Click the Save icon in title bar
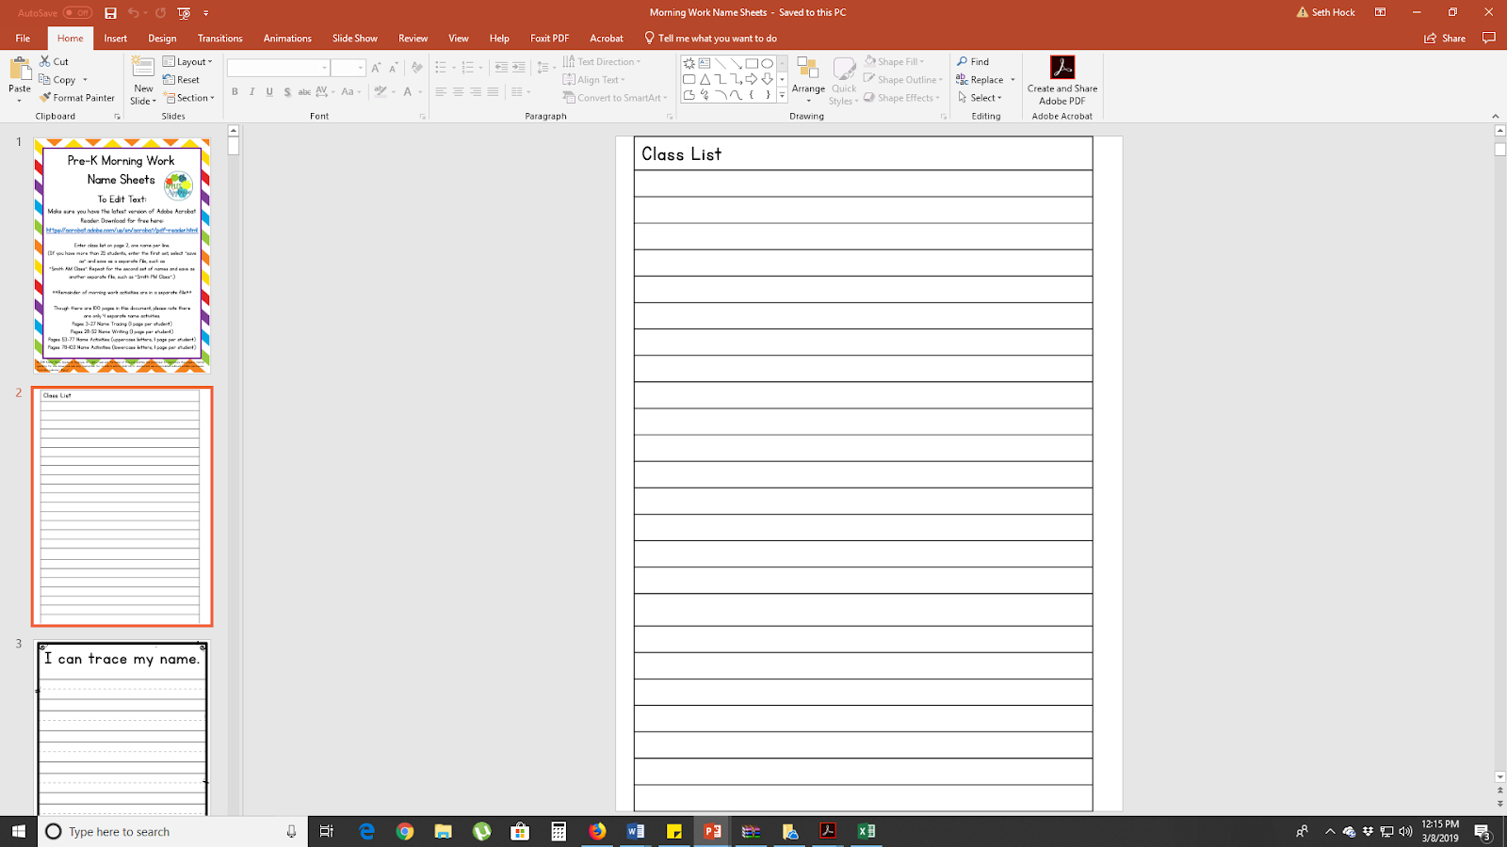 [110, 12]
